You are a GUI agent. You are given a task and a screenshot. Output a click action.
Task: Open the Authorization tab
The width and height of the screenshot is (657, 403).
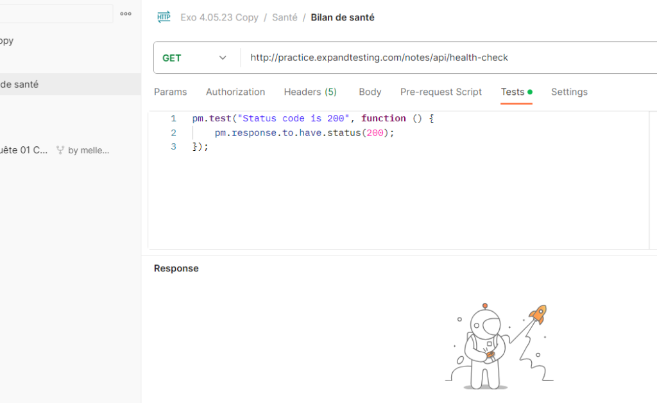click(x=235, y=92)
